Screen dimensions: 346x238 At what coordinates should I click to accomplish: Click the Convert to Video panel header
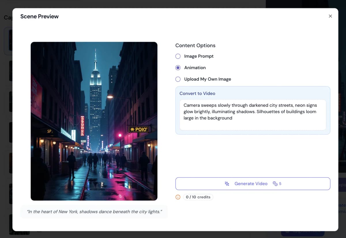(x=197, y=93)
